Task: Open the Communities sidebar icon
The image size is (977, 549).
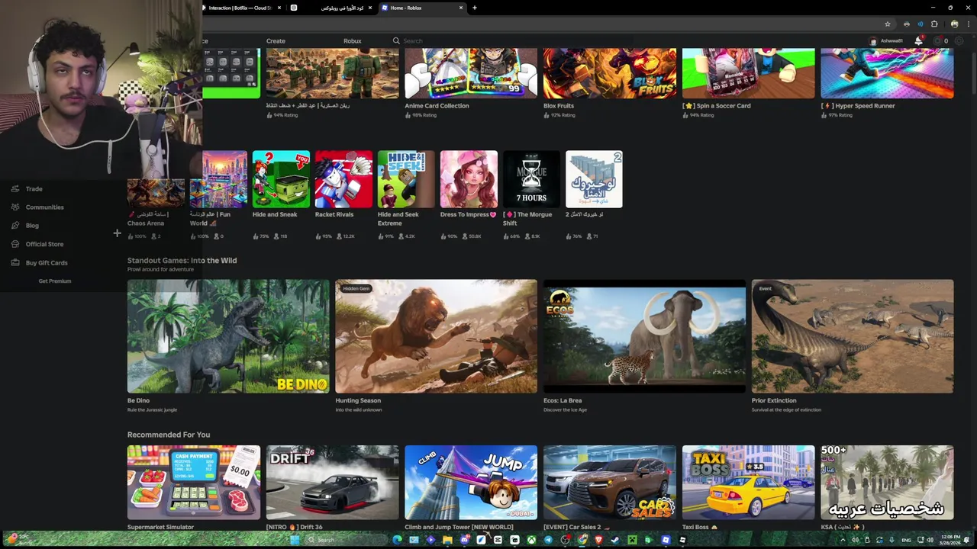Action: 15,207
